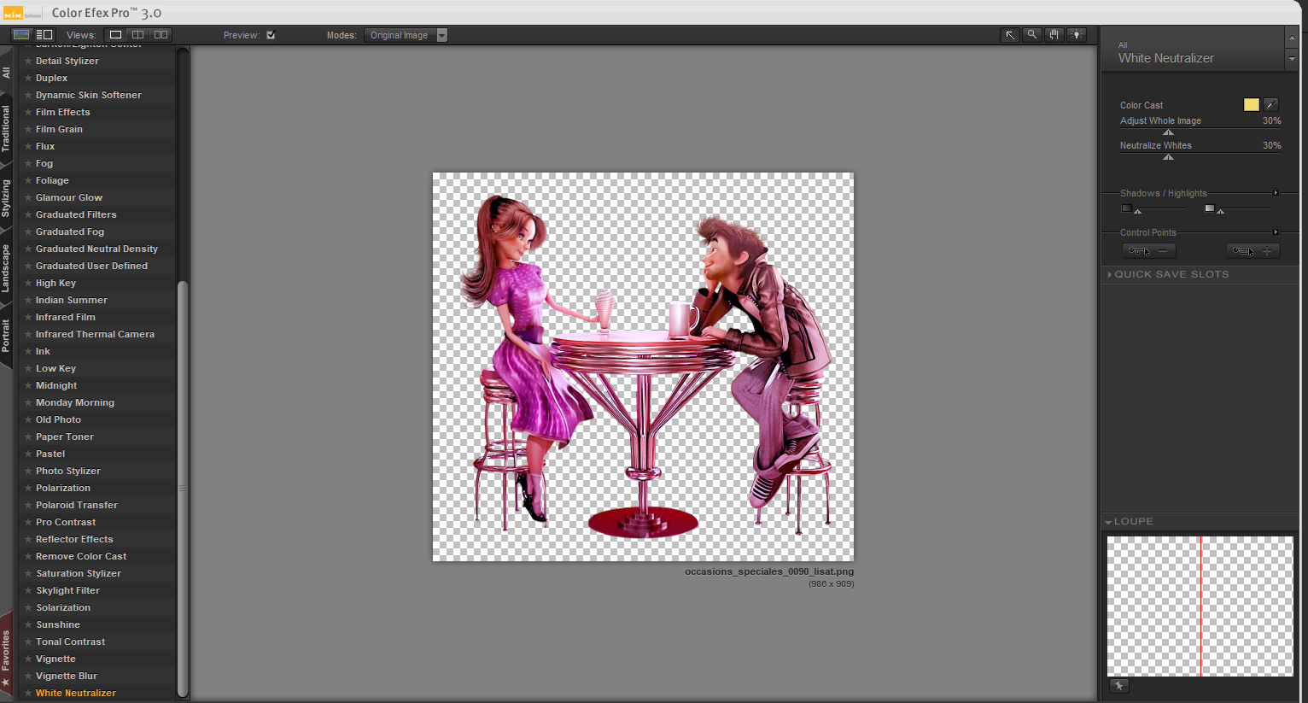Expand the Control Points section arrow
The height and width of the screenshot is (703, 1308).
pos(1276,232)
